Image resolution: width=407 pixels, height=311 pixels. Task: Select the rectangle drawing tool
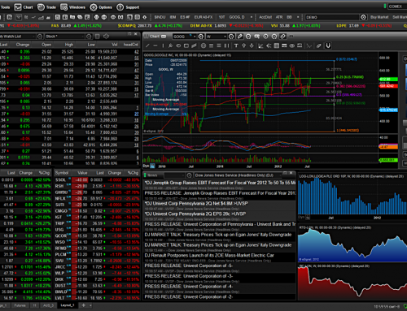coord(186,45)
